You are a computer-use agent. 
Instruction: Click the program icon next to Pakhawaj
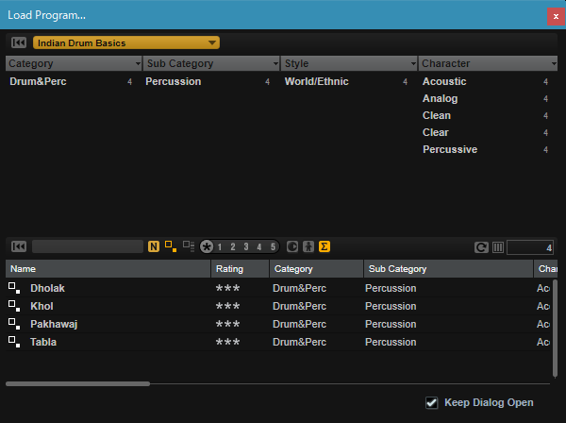(x=14, y=324)
